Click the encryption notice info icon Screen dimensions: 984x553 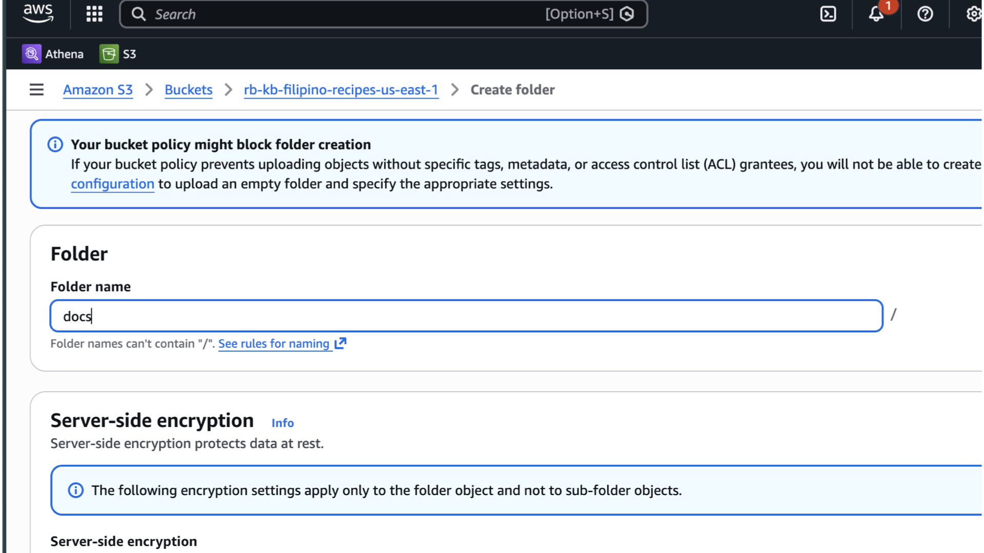pyautogui.click(x=75, y=490)
